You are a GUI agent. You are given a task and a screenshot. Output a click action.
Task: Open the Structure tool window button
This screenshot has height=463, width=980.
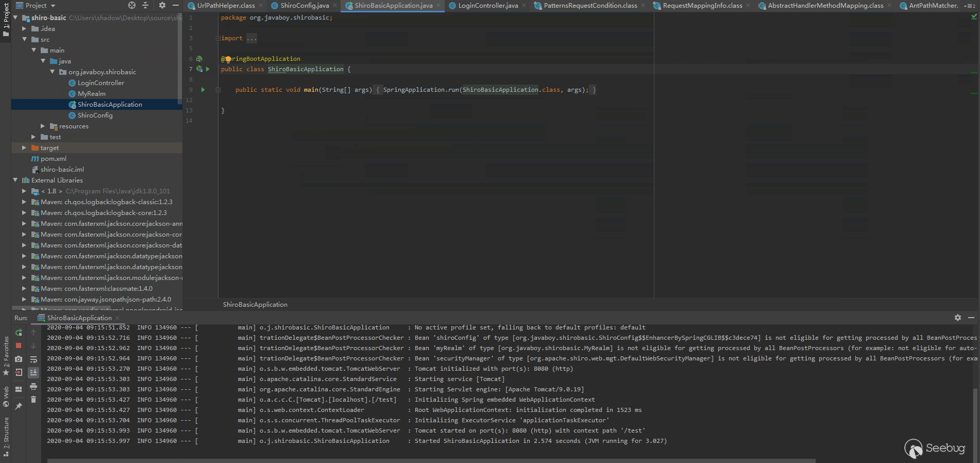click(6, 432)
